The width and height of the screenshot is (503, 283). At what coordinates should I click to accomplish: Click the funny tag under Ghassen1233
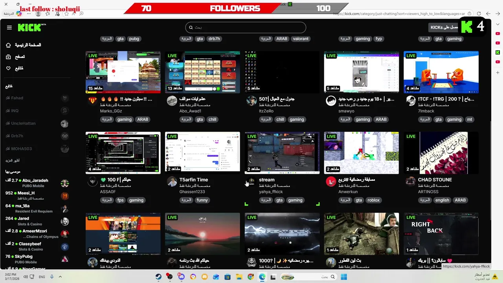[202, 200]
